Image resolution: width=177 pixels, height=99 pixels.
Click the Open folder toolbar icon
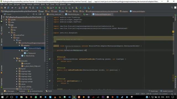pyautogui.click(x=2, y=8)
